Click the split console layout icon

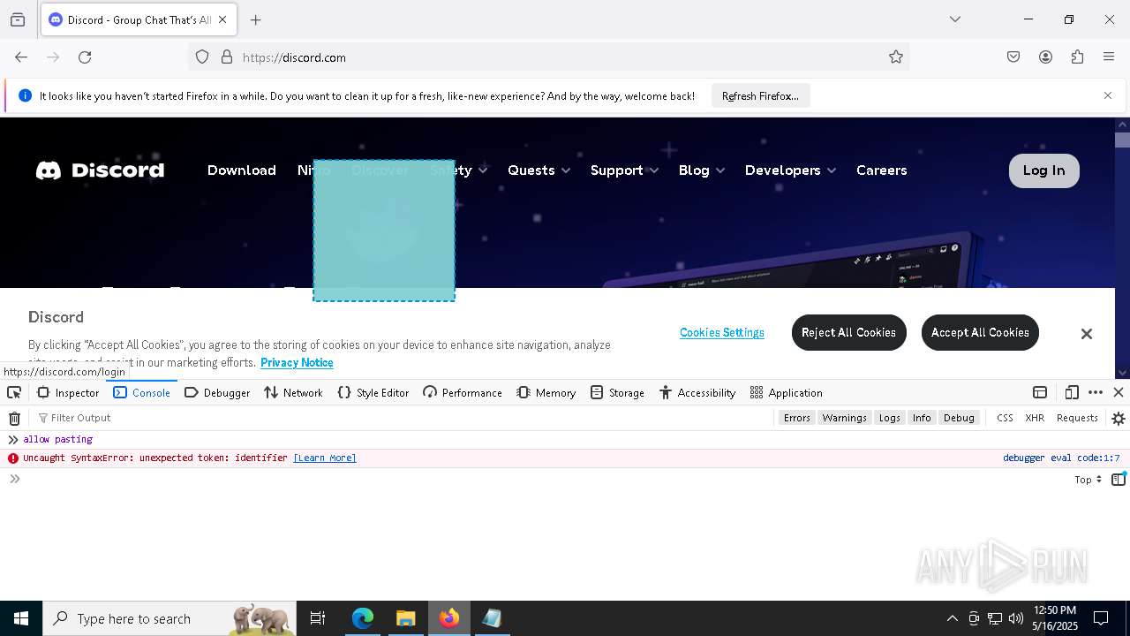[1040, 393]
